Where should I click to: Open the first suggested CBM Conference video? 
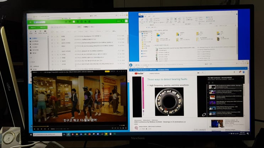click(225, 86)
